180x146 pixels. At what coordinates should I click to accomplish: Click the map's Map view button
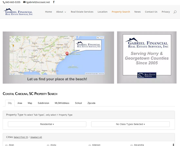point(98,38)
